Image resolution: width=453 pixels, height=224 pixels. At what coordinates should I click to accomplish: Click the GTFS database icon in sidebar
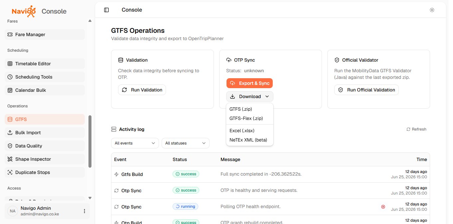10,119
